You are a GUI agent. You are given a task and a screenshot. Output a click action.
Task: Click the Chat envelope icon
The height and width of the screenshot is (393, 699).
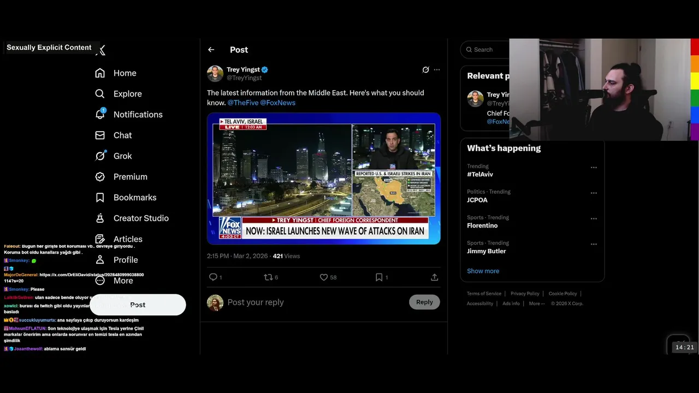point(100,135)
